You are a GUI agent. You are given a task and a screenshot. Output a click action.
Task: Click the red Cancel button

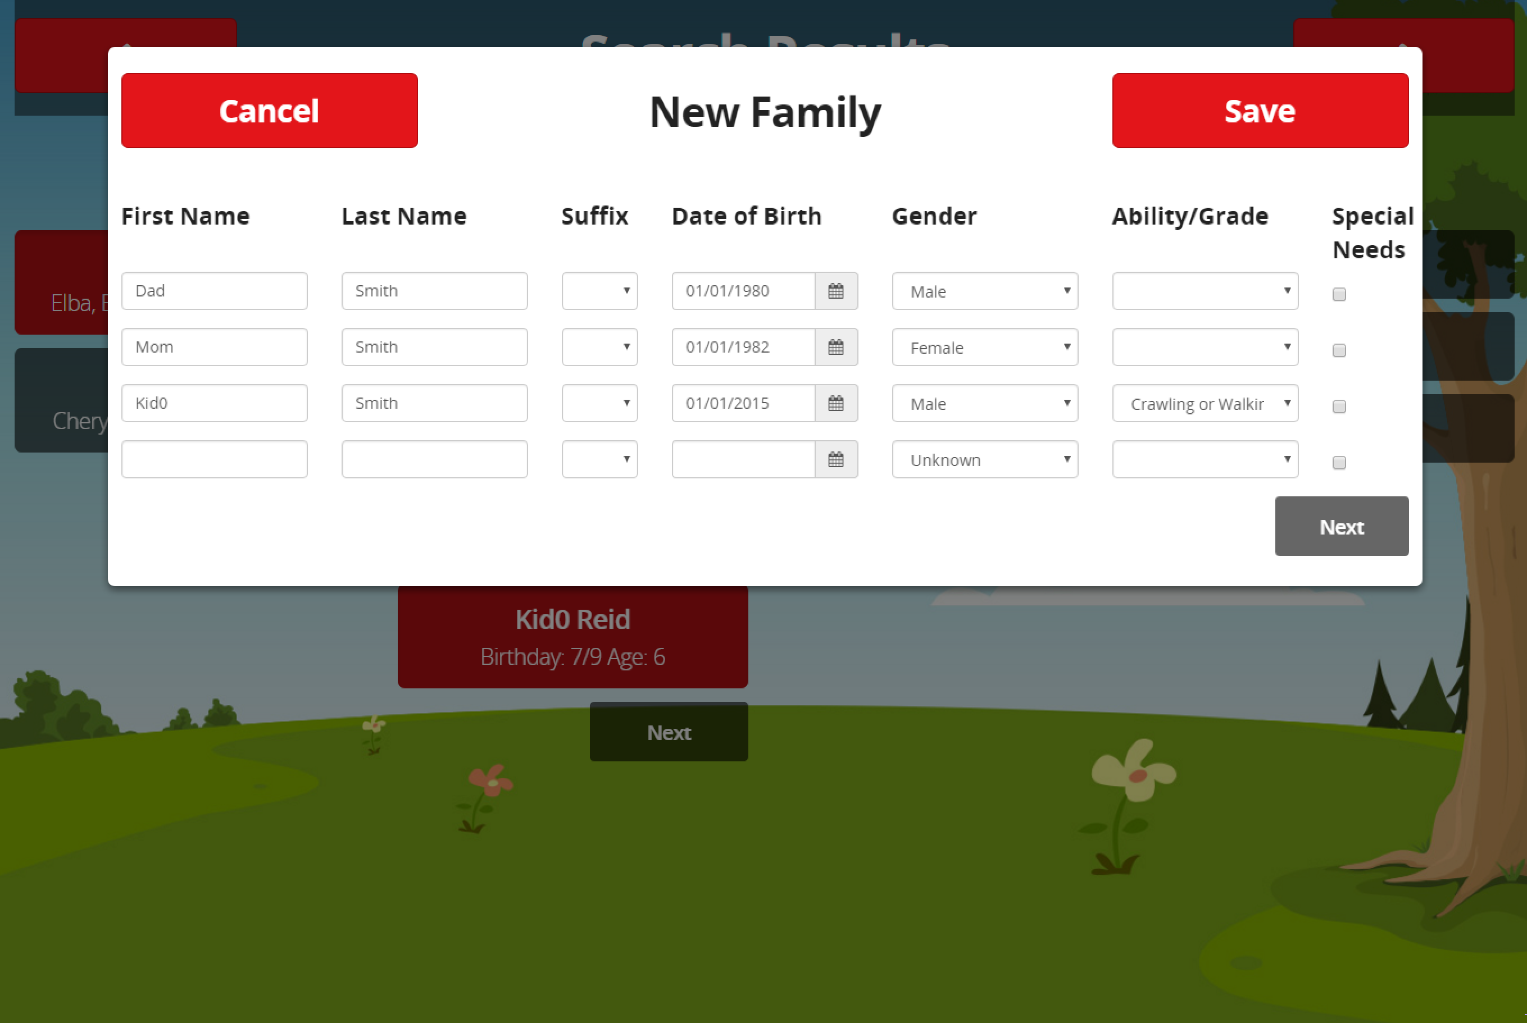click(269, 111)
